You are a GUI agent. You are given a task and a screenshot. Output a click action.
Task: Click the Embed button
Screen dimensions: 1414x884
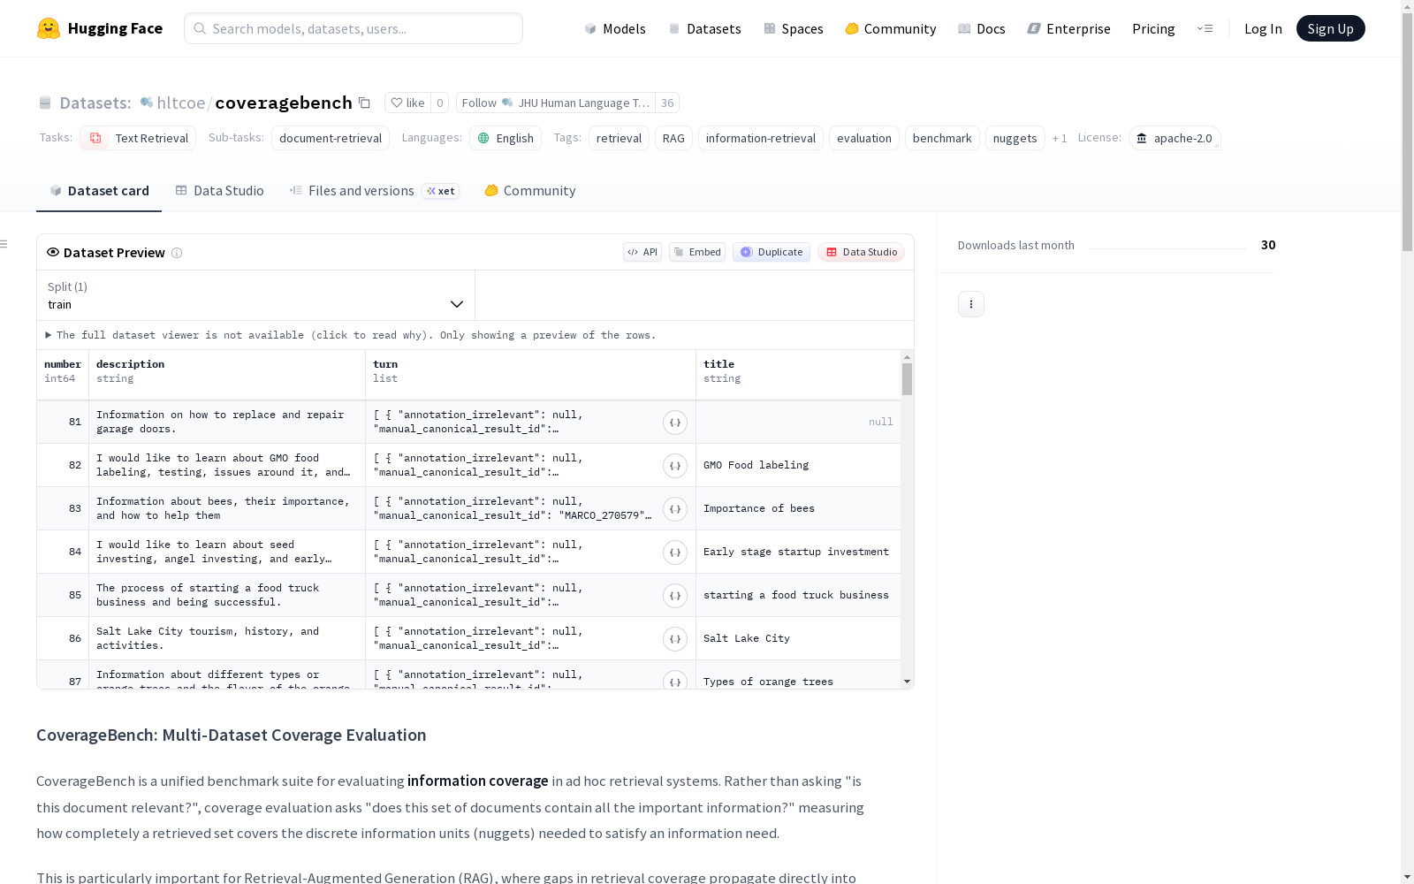(697, 252)
